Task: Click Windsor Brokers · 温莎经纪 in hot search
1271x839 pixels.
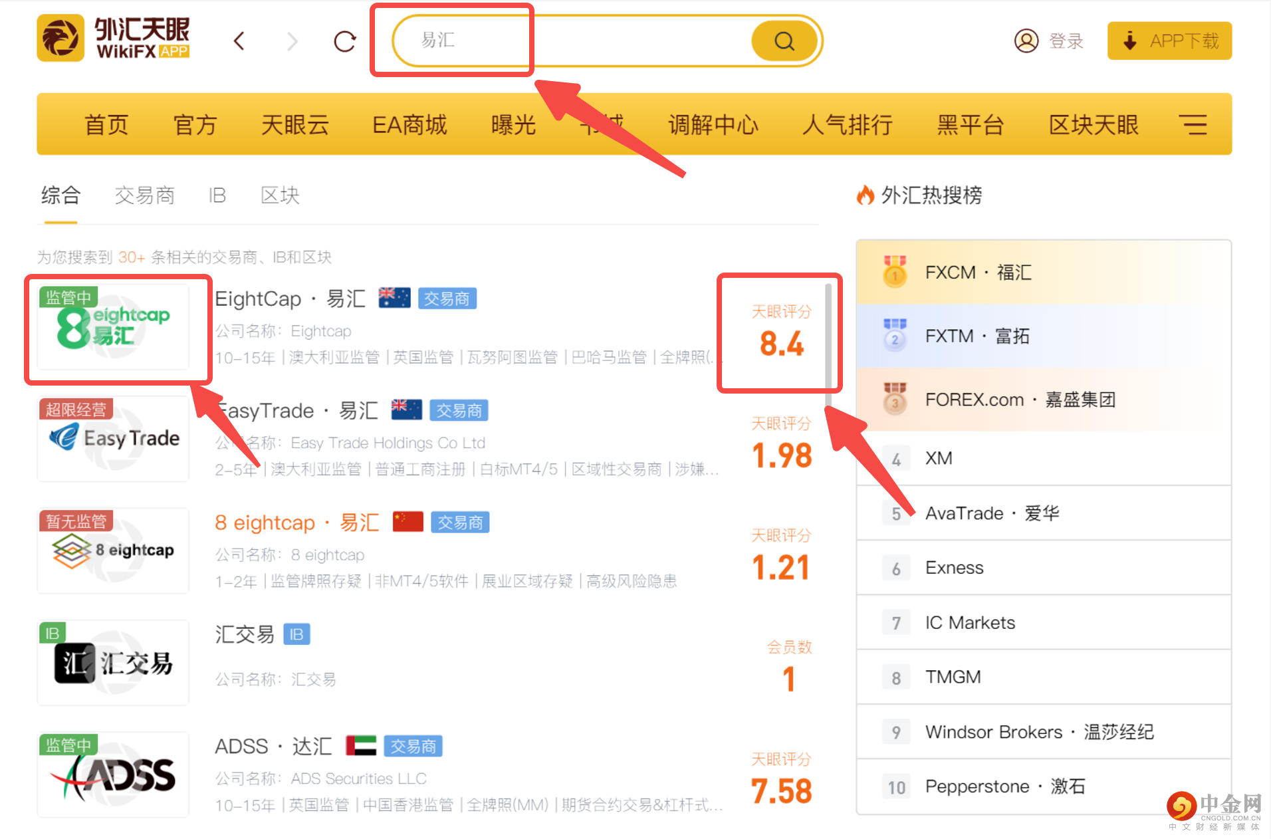Action: point(1040,732)
